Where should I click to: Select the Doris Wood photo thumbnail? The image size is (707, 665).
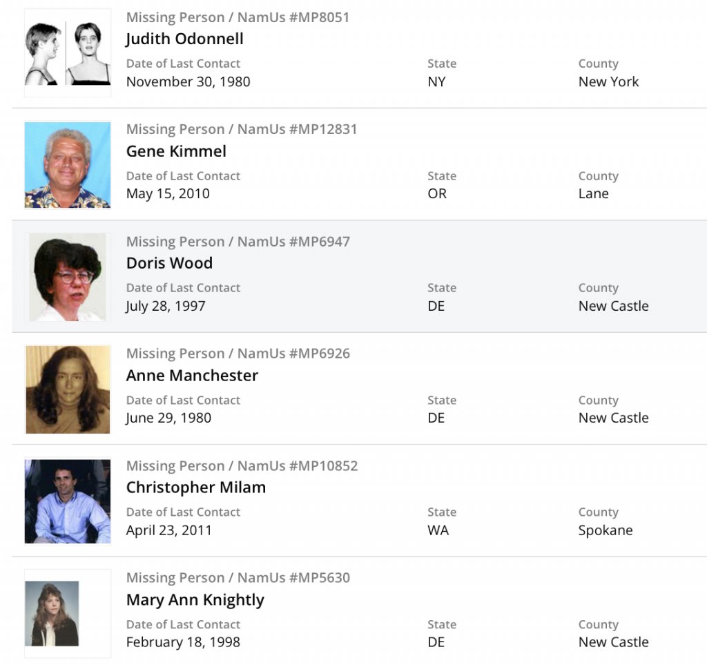[68, 277]
